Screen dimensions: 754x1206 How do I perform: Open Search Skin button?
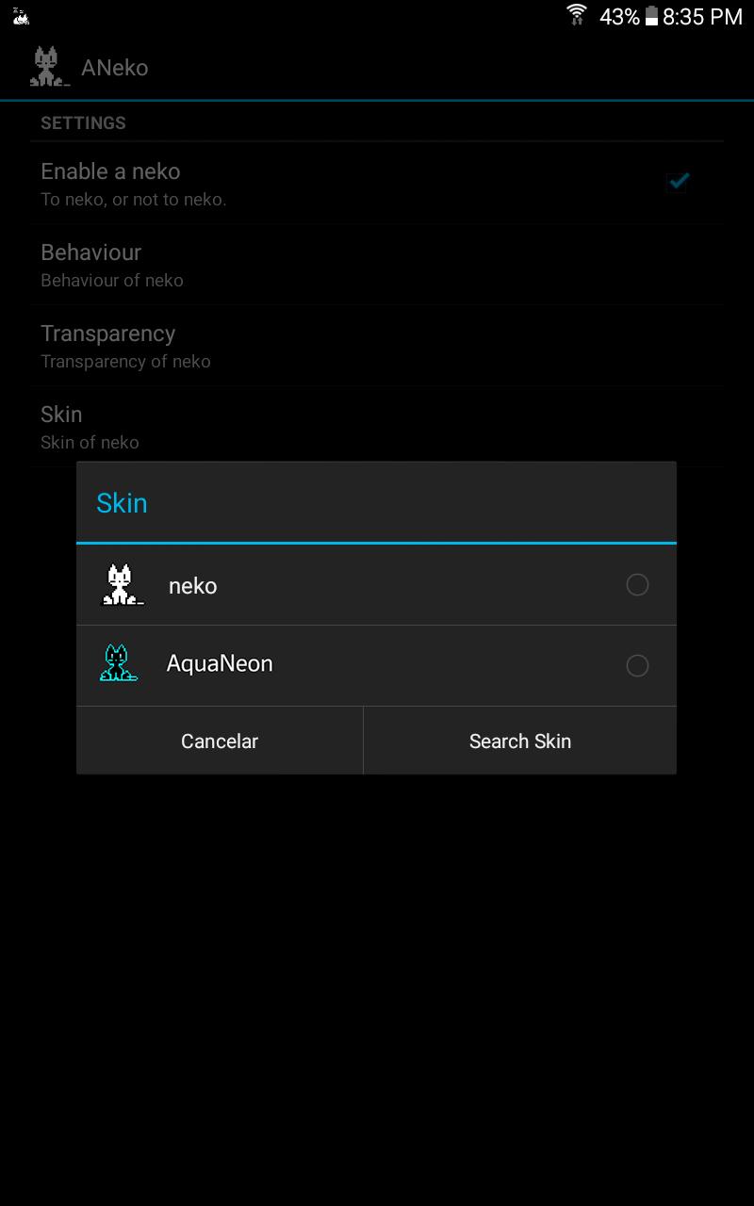520,742
